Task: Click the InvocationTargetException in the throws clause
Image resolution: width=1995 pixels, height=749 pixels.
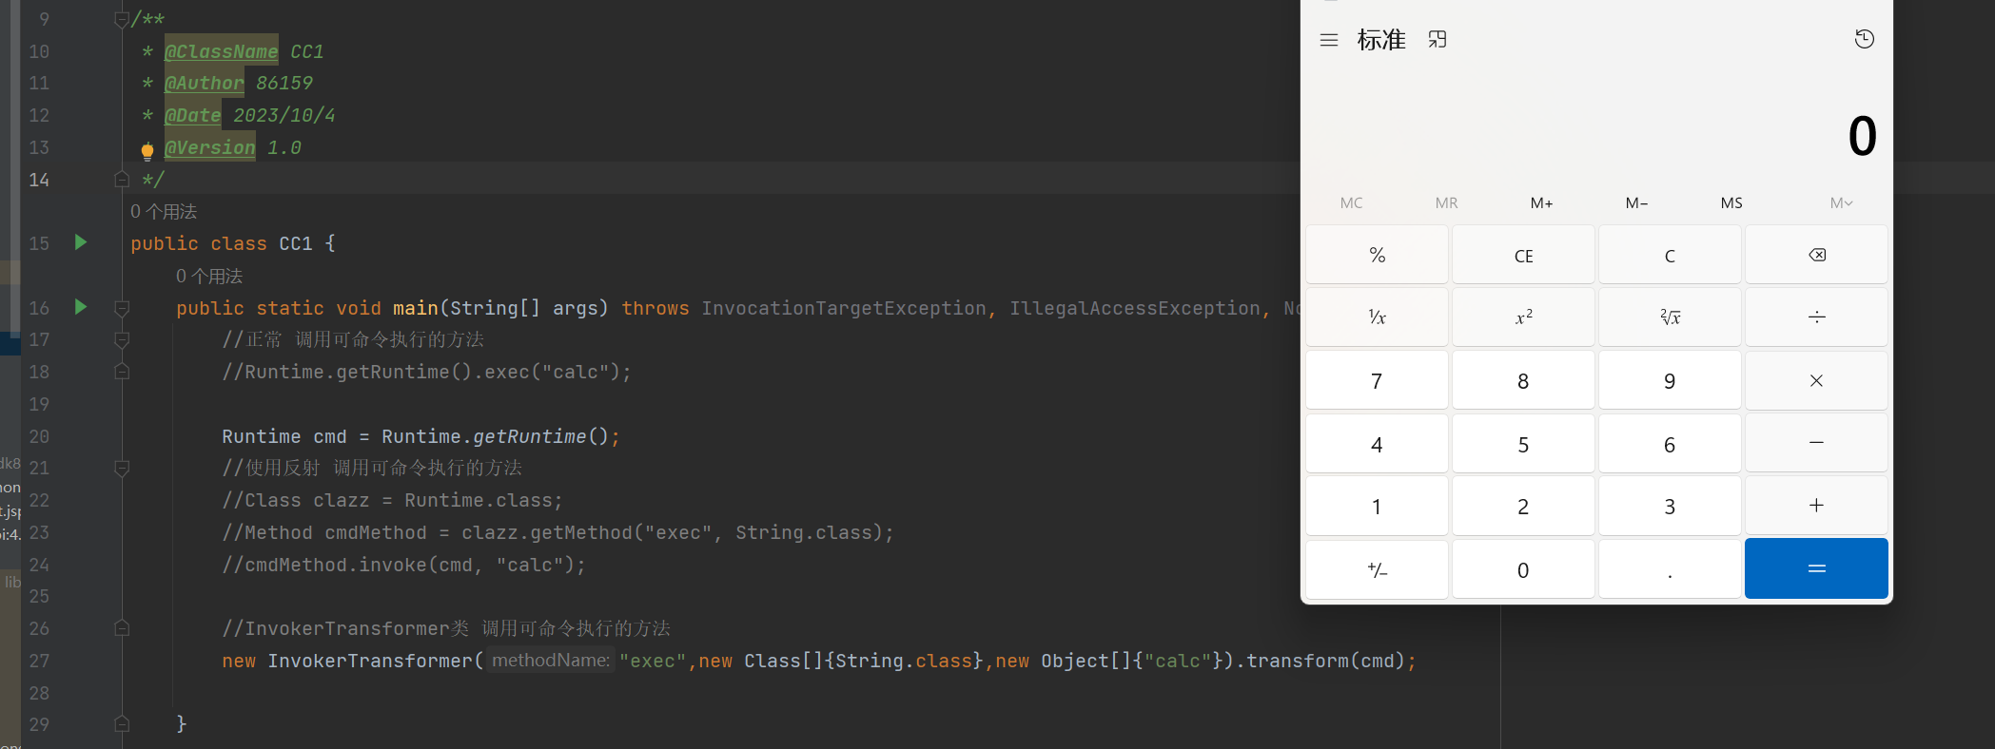Action: click(844, 308)
